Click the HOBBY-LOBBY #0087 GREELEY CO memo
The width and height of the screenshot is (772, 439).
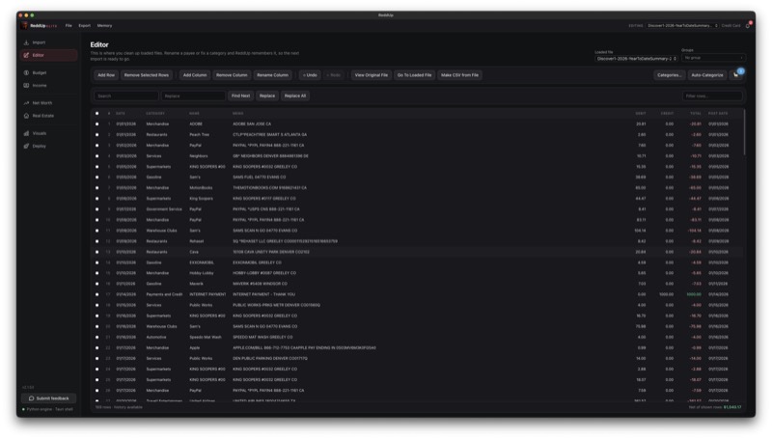point(264,273)
